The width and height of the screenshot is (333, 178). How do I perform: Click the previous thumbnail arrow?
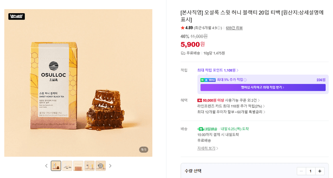(46, 166)
